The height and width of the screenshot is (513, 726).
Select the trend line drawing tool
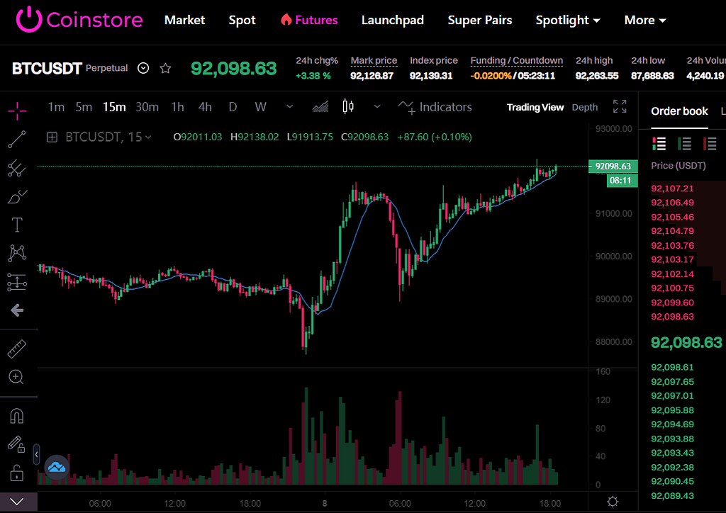click(x=17, y=140)
